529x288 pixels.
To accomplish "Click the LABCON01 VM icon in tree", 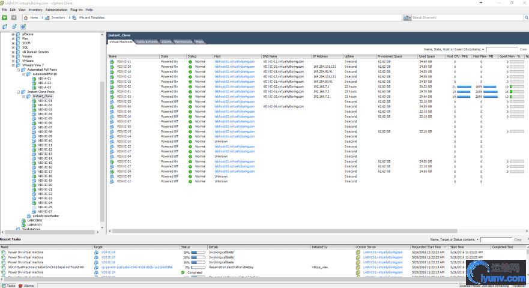I will 23,220.
